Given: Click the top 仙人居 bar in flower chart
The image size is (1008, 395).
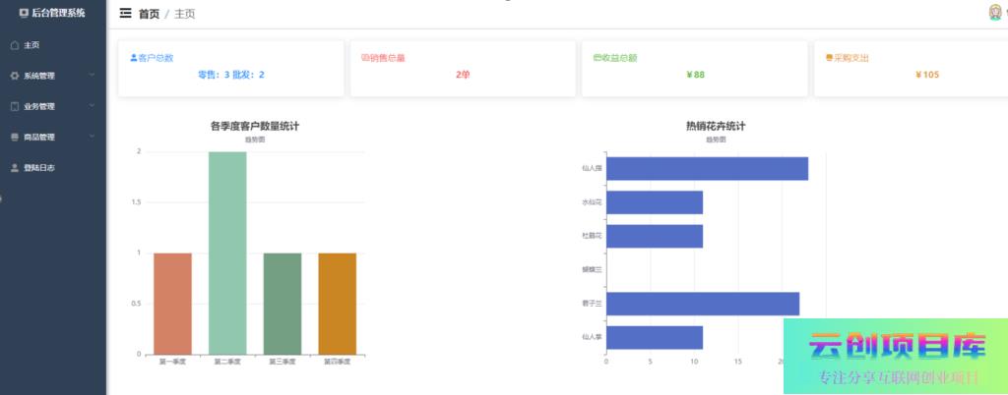Looking at the screenshot, I should pos(707,169).
